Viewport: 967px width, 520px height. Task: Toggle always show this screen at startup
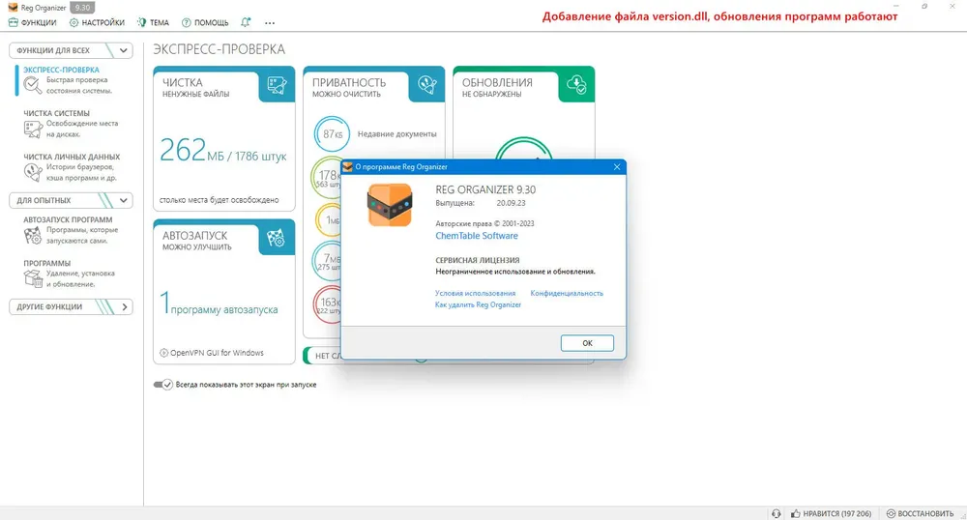click(x=163, y=385)
